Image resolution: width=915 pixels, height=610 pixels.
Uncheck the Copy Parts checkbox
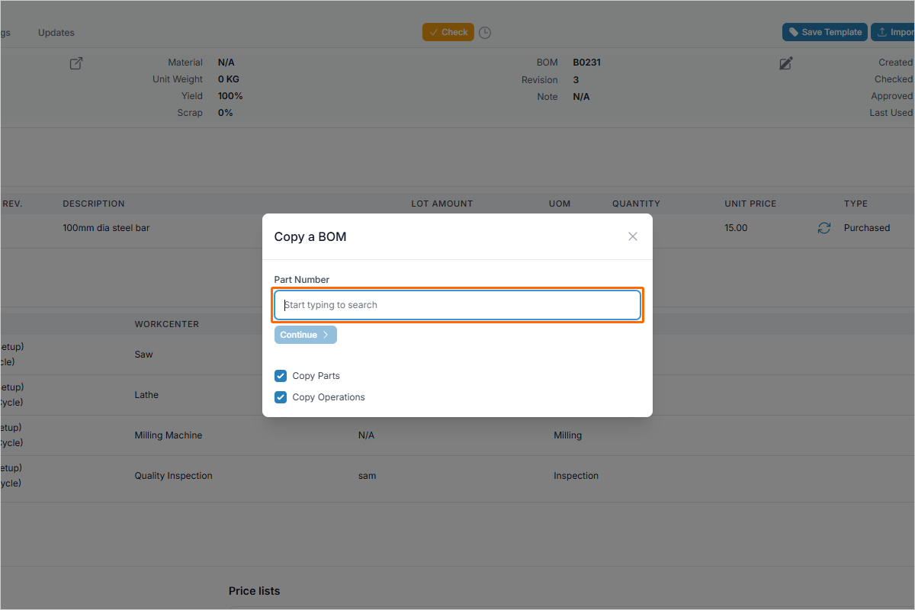pyautogui.click(x=281, y=376)
